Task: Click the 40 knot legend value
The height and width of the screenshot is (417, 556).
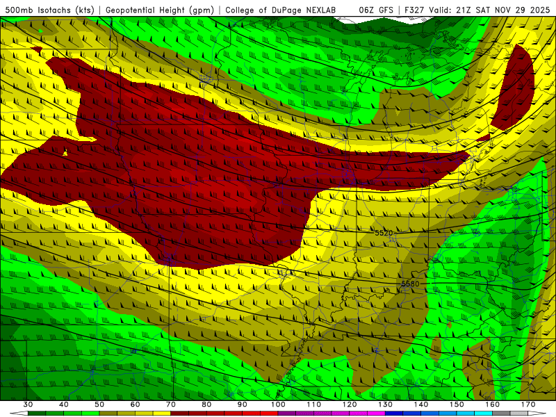Action: pos(64,404)
